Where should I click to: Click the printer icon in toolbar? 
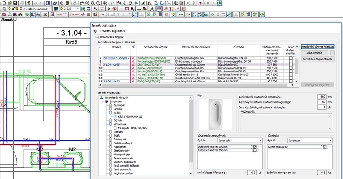pos(21,3)
